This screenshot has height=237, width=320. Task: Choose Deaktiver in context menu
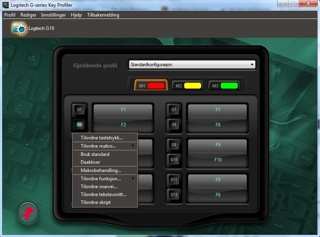pyautogui.click(x=105, y=162)
